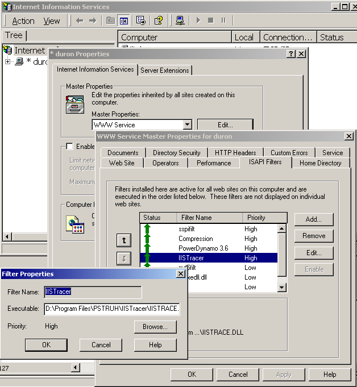357x387 pixels.
Task: Click Cancel in WWW Service Master Properties
Action: pyautogui.click(x=238, y=374)
